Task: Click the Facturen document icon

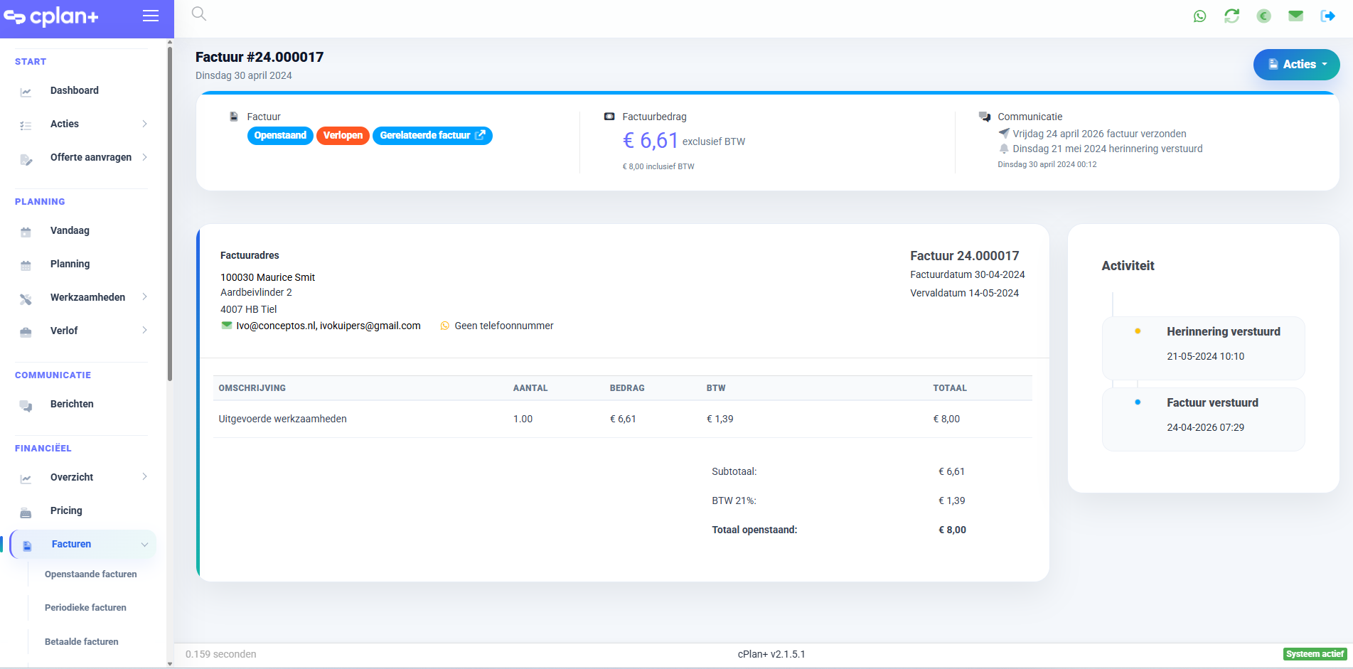Action: pos(27,546)
